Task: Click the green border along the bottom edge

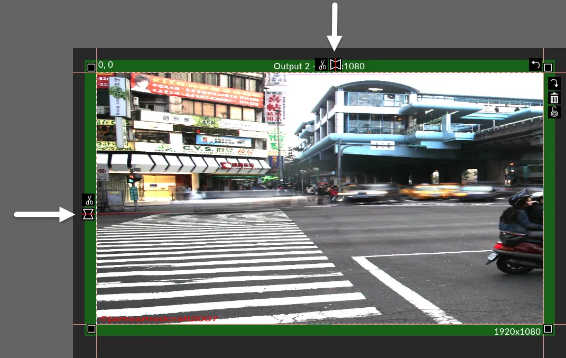Action: pos(317,330)
